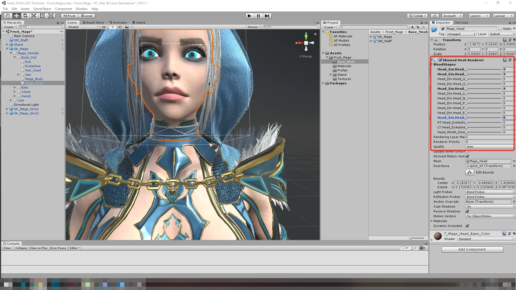Click the Edit Bounds icon button
This screenshot has height=290, width=516.
[469, 172]
